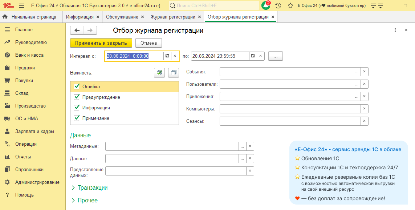The width and height of the screenshot is (415, 210).
Task: Close the Обслуживание tab
Action: [x=142, y=17]
